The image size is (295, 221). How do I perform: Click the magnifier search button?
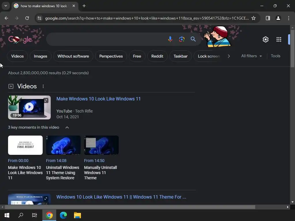pyautogui.click(x=193, y=39)
